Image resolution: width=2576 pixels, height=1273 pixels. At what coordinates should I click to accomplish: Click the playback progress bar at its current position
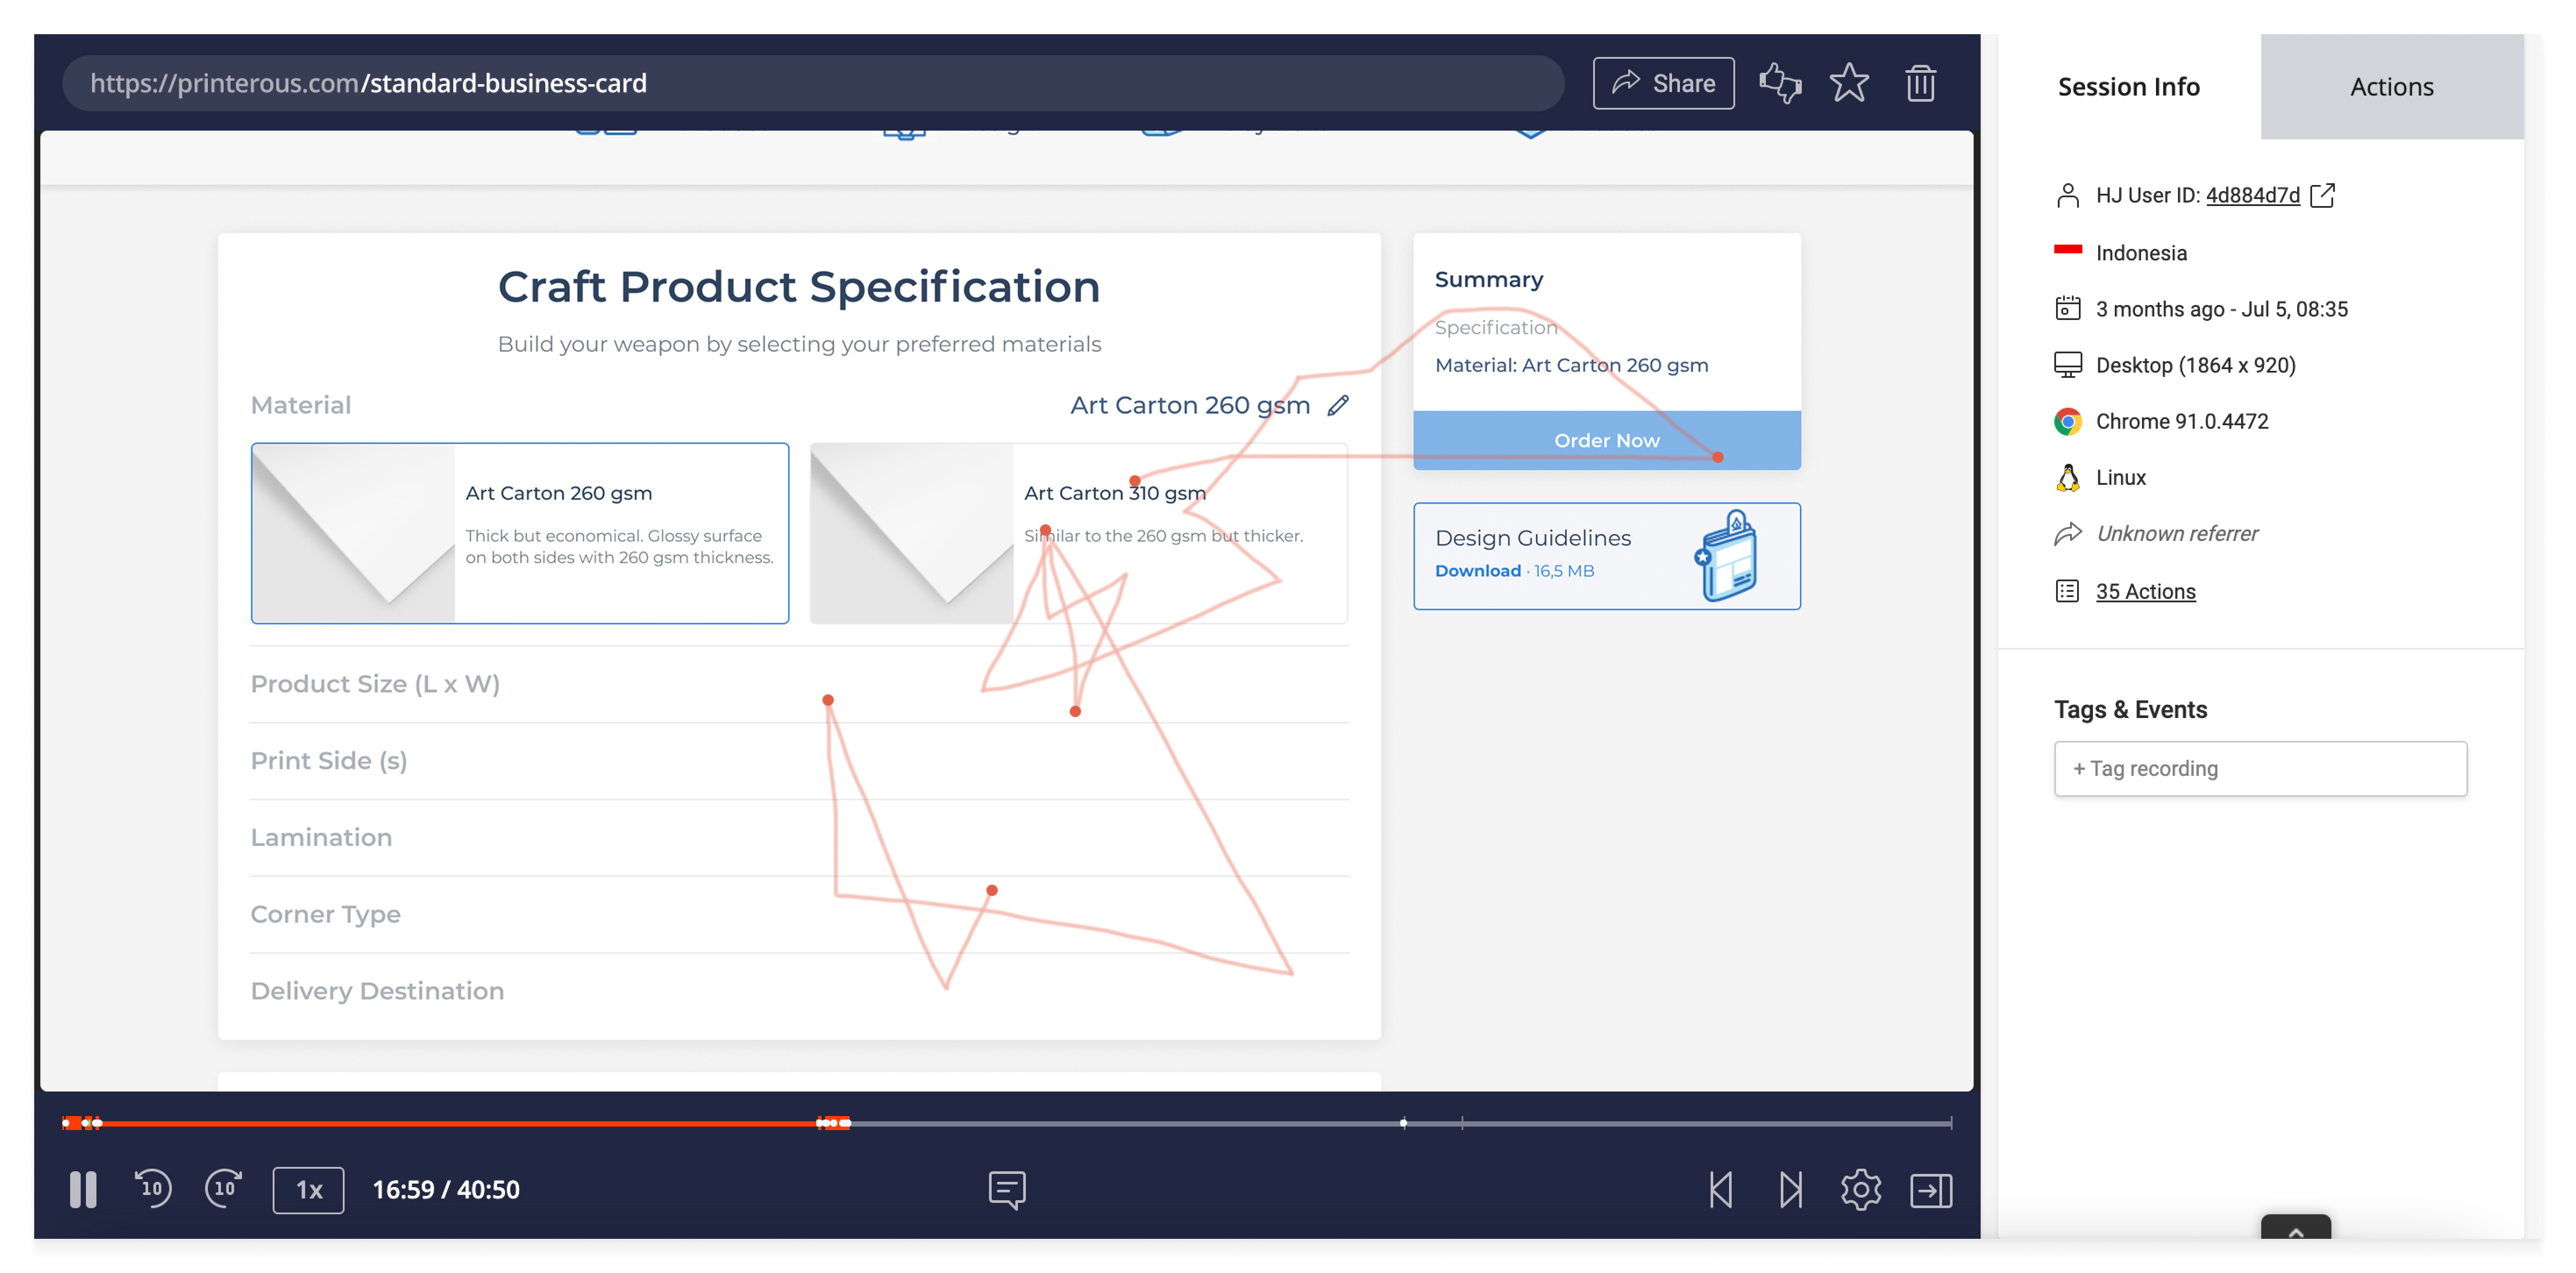tap(849, 1123)
